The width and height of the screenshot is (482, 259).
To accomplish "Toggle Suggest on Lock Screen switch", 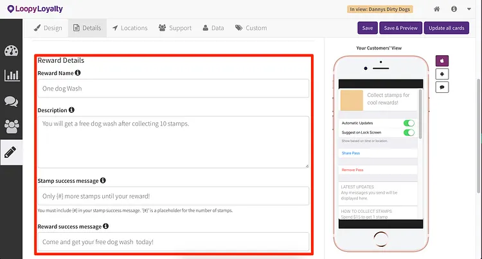I will [x=409, y=133].
